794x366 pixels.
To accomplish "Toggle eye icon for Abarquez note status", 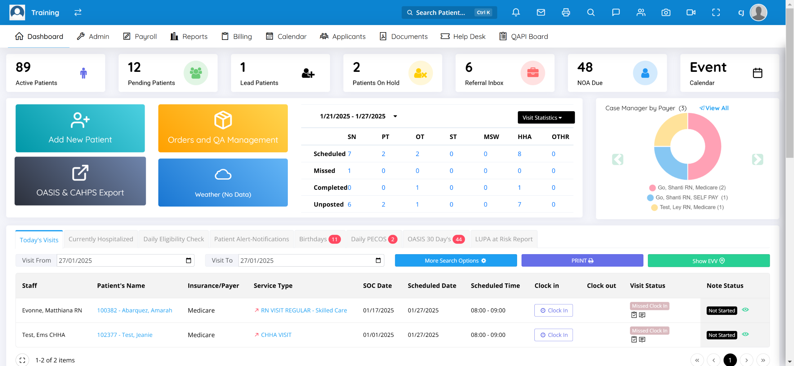I will click(745, 310).
